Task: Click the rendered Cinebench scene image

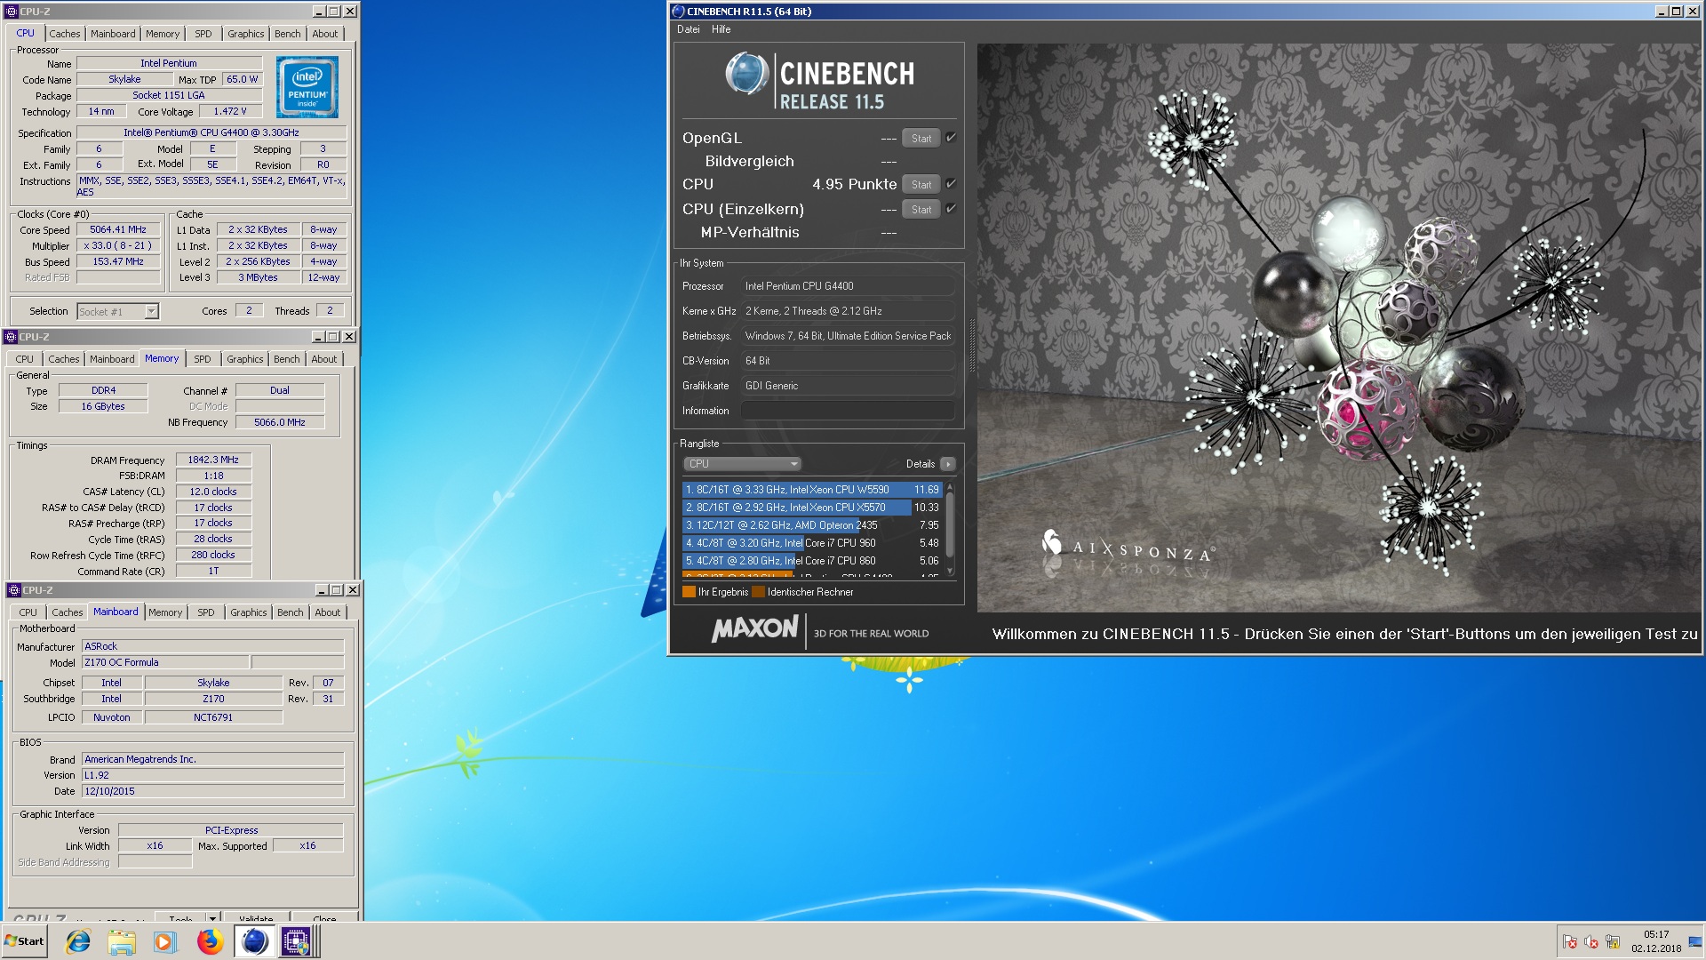Action: (x=1339, y=327)
